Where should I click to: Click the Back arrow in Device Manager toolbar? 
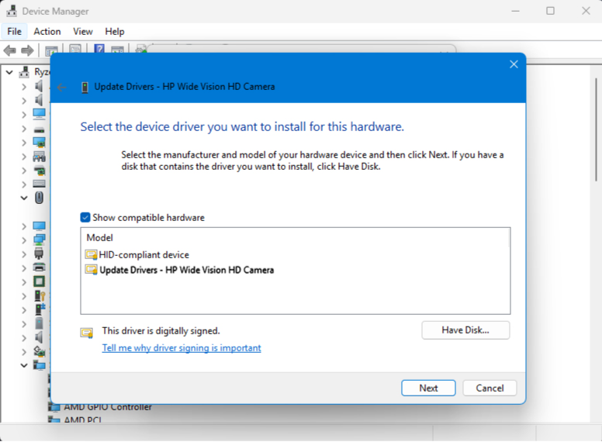9,50
